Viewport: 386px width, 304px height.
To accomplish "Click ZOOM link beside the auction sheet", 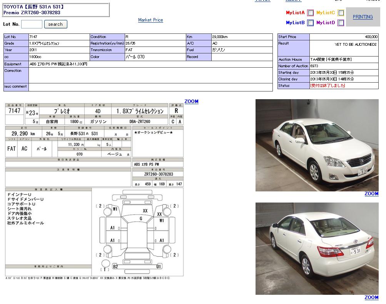I will 191,101.
